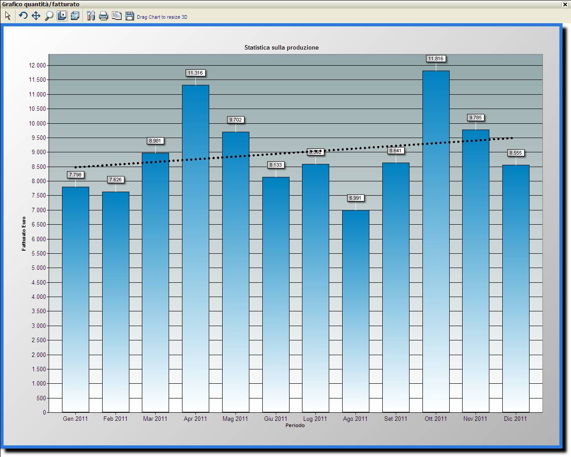The image size is (571, 457).
Task: Click the 7.798 value label
Action: 75,175
